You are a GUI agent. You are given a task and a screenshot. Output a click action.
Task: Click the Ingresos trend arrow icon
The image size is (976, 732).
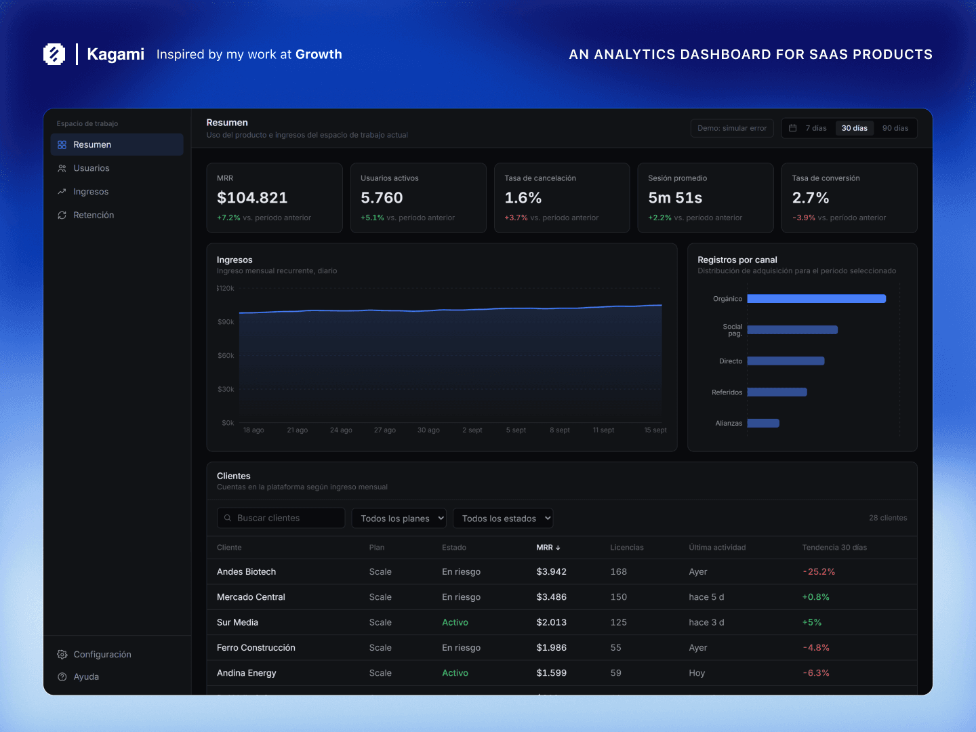coord(62,192)
